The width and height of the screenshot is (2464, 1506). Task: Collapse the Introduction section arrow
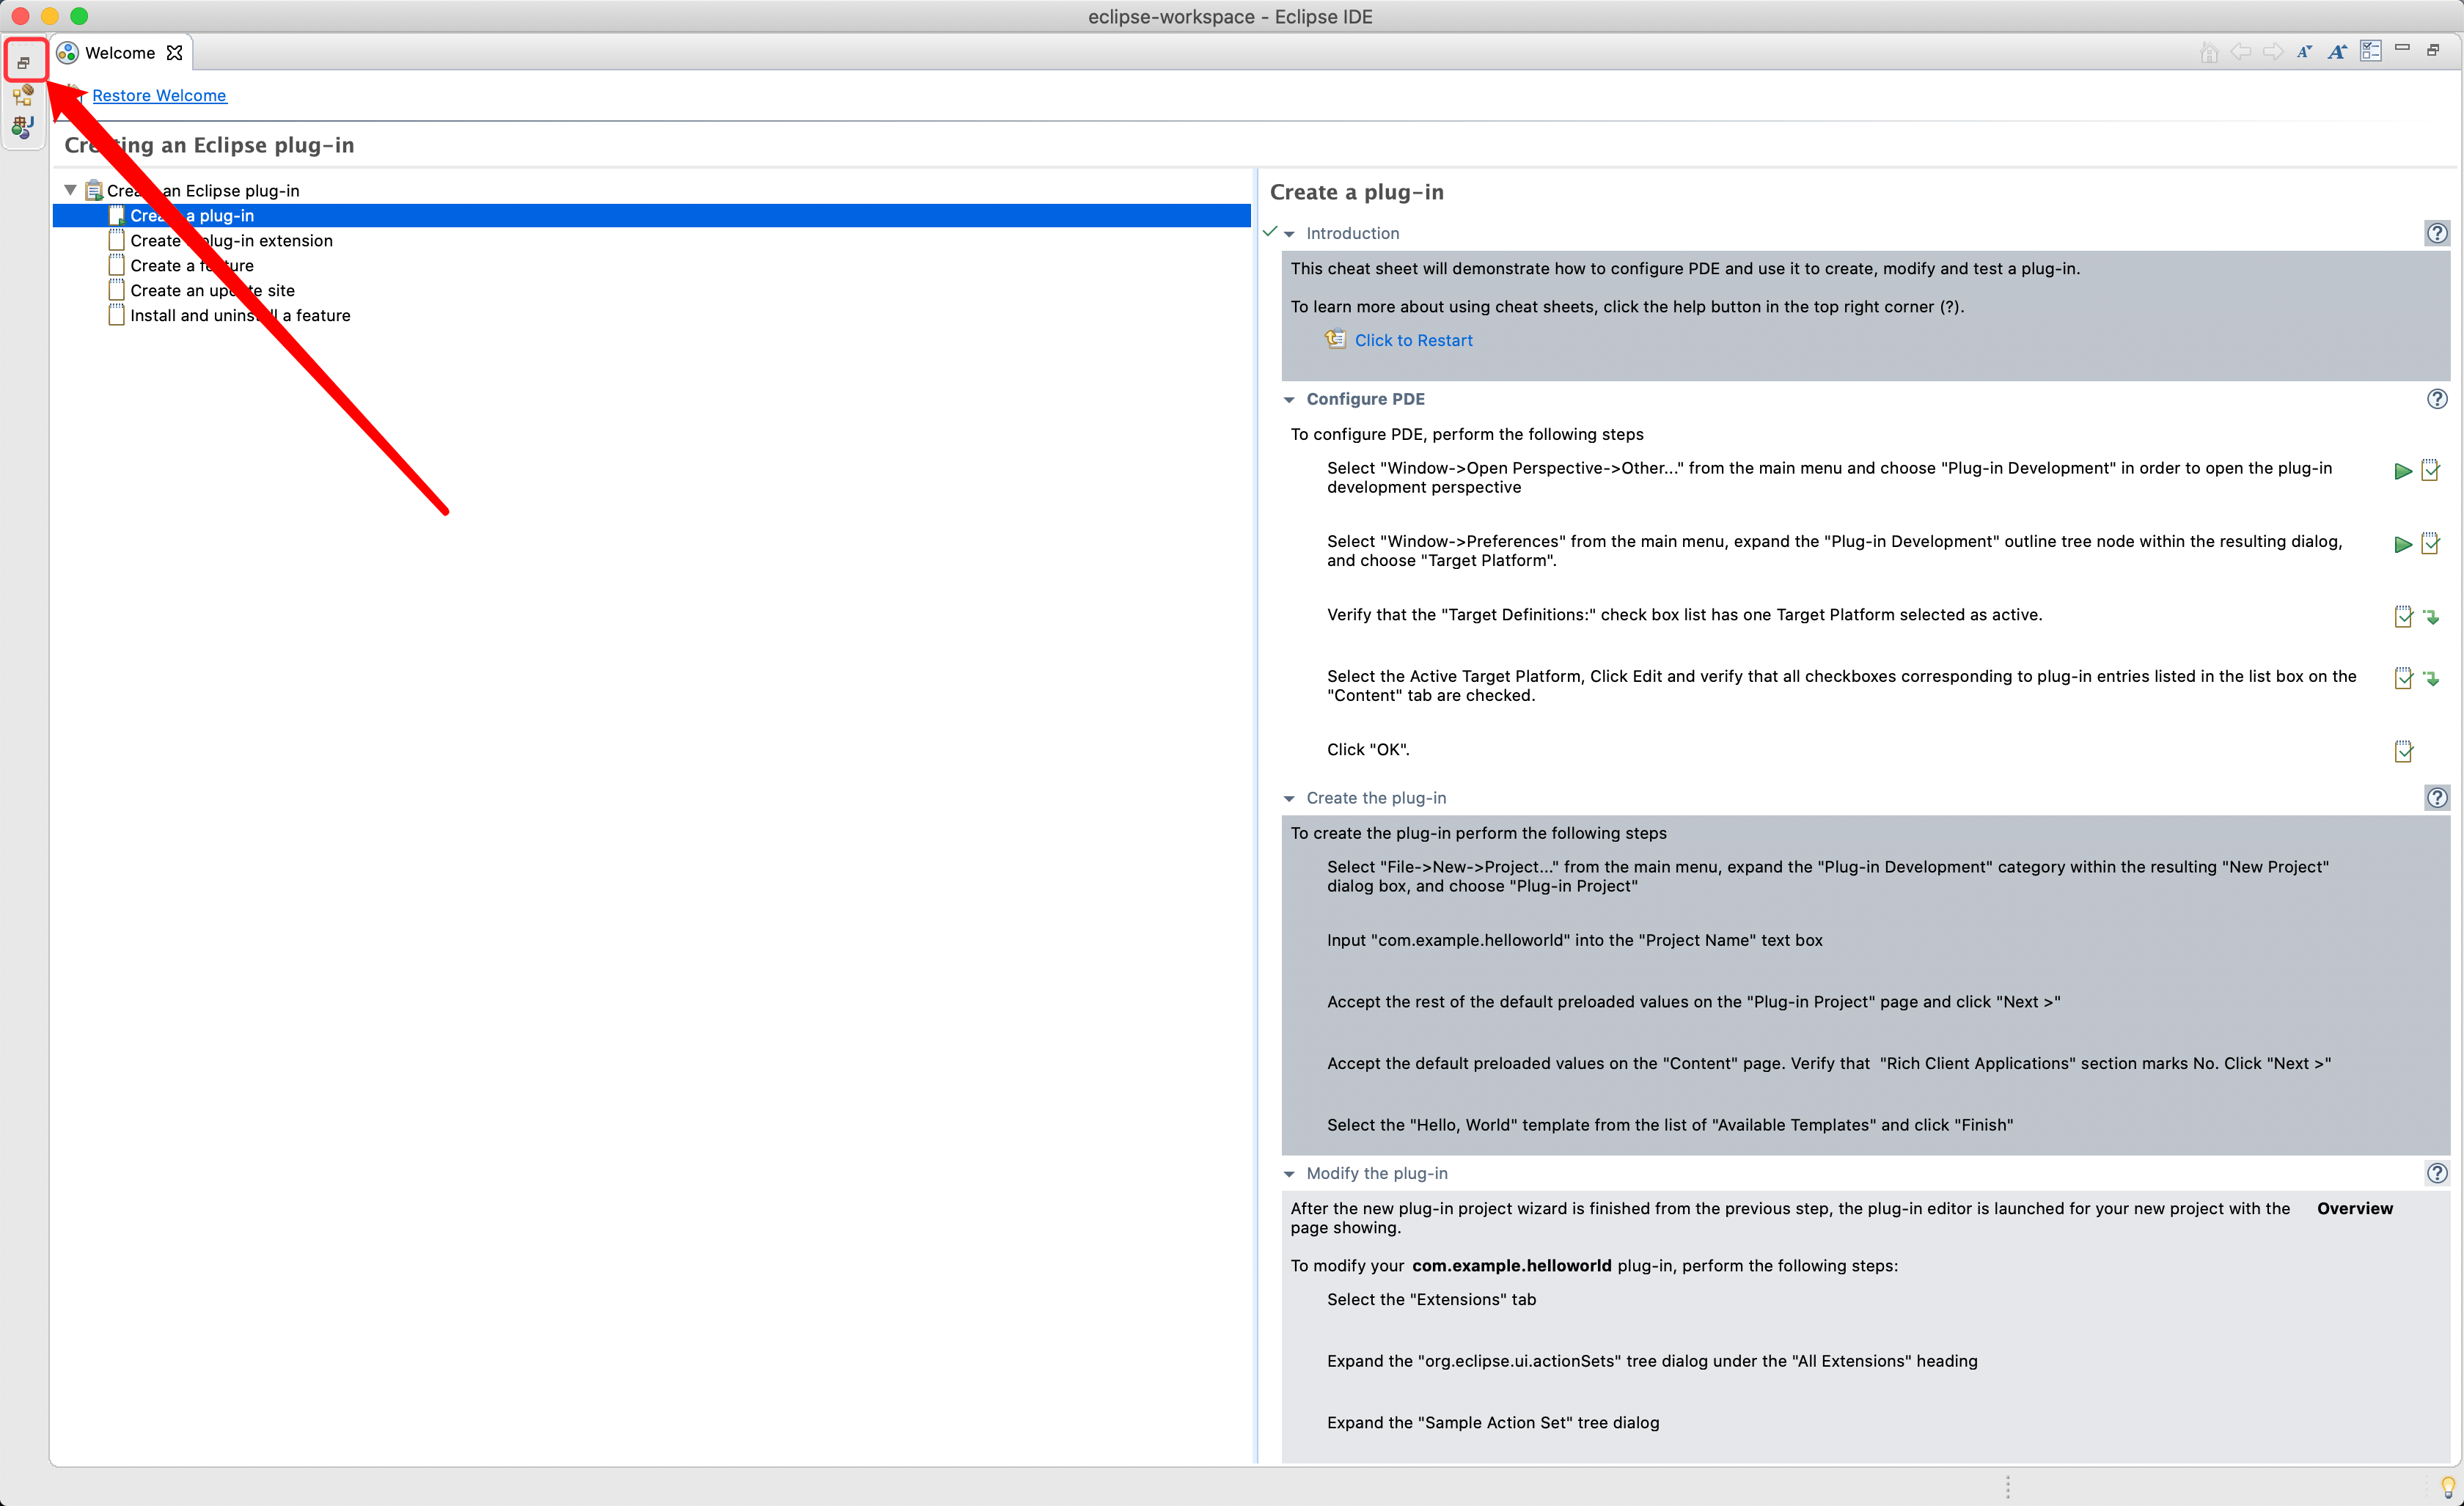pyautogui.click(x=1289, y=234)
